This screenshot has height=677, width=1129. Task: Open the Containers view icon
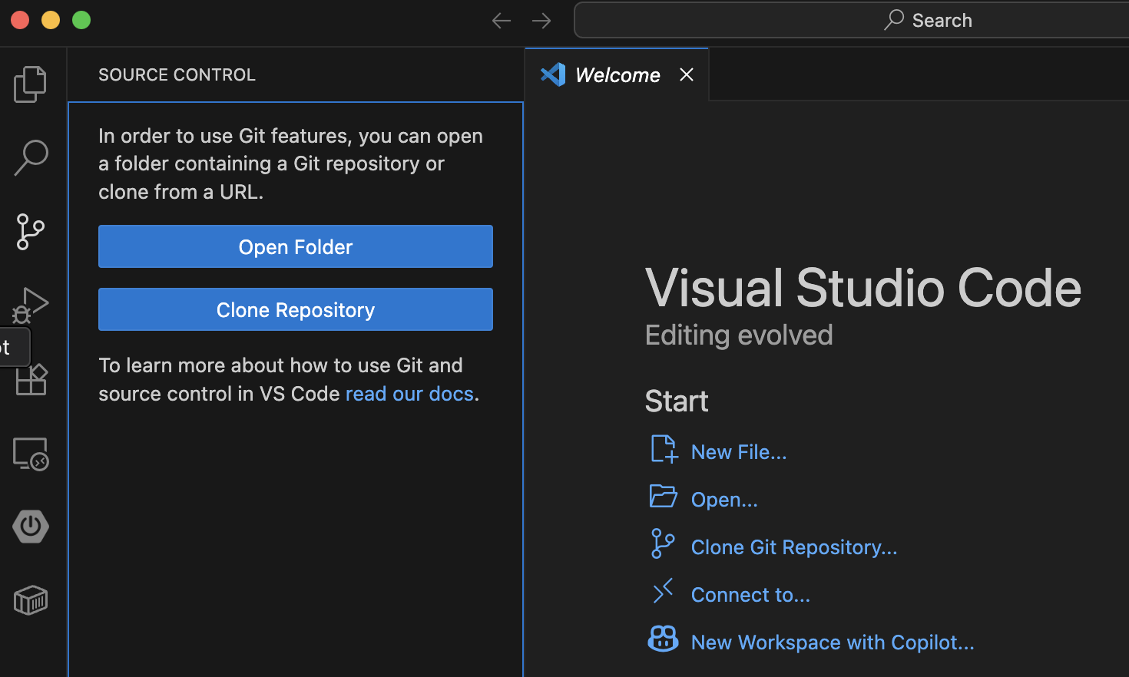tap(31, 600)
